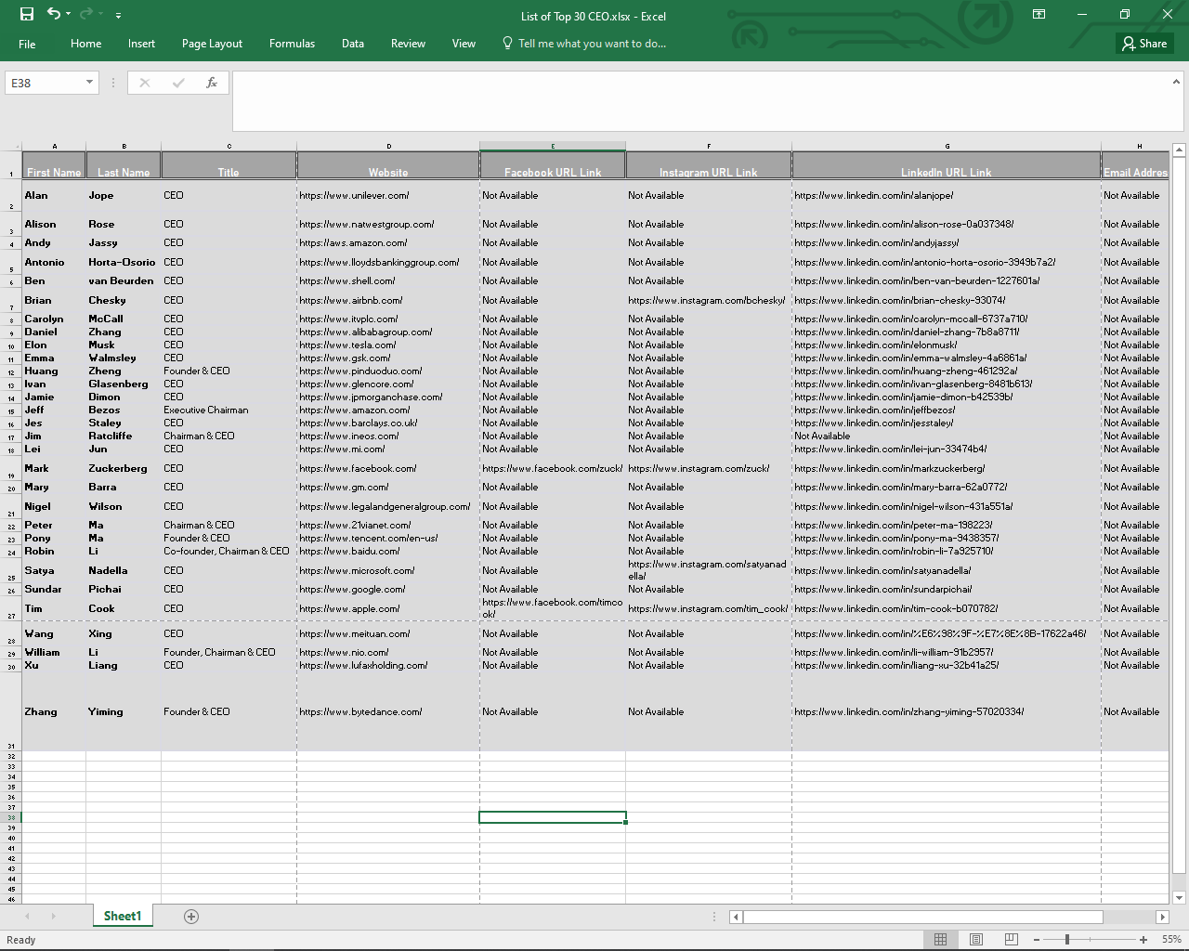Click the Undo arrow icon
The height and width of the screenshot is (951, 1189).
pos(54,14)
